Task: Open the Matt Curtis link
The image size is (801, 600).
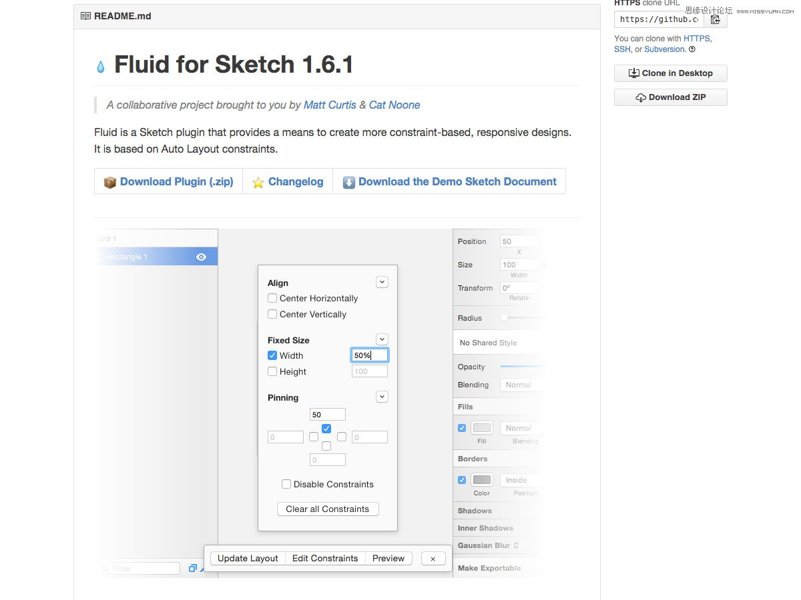Action: click(330, 105)
